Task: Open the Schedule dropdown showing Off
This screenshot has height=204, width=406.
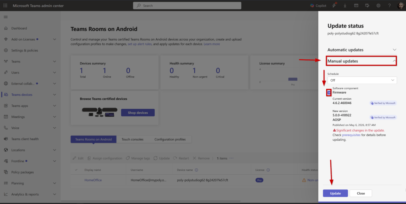Action: (x=362, y=80)
